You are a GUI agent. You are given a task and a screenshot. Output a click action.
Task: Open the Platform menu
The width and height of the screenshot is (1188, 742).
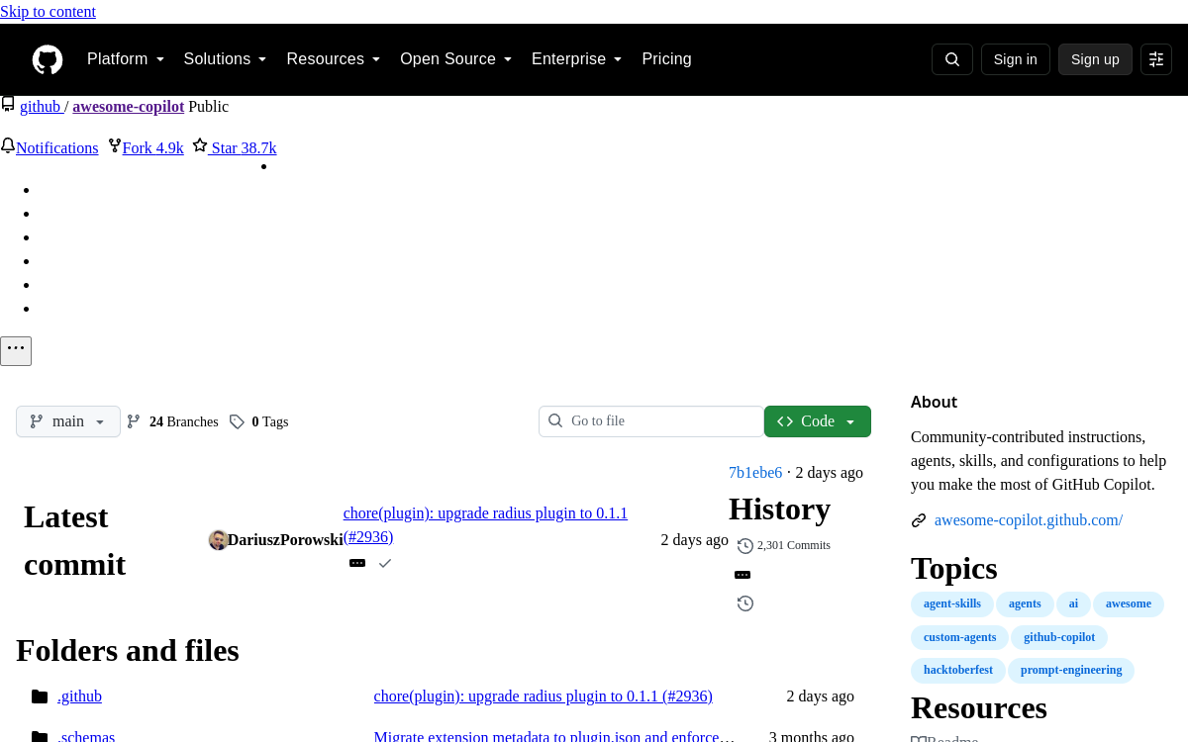tap(126, 59)
